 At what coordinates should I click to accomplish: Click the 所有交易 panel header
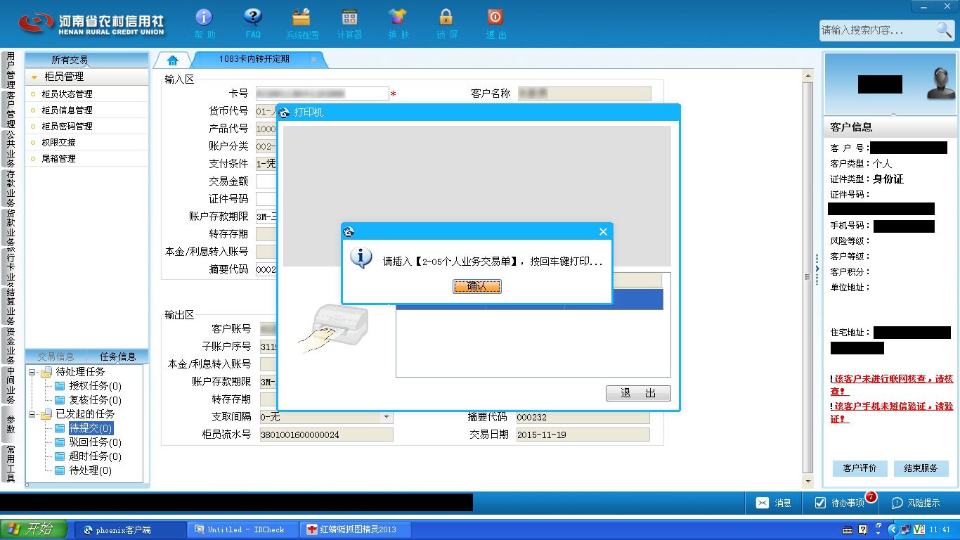click(87, 60)
